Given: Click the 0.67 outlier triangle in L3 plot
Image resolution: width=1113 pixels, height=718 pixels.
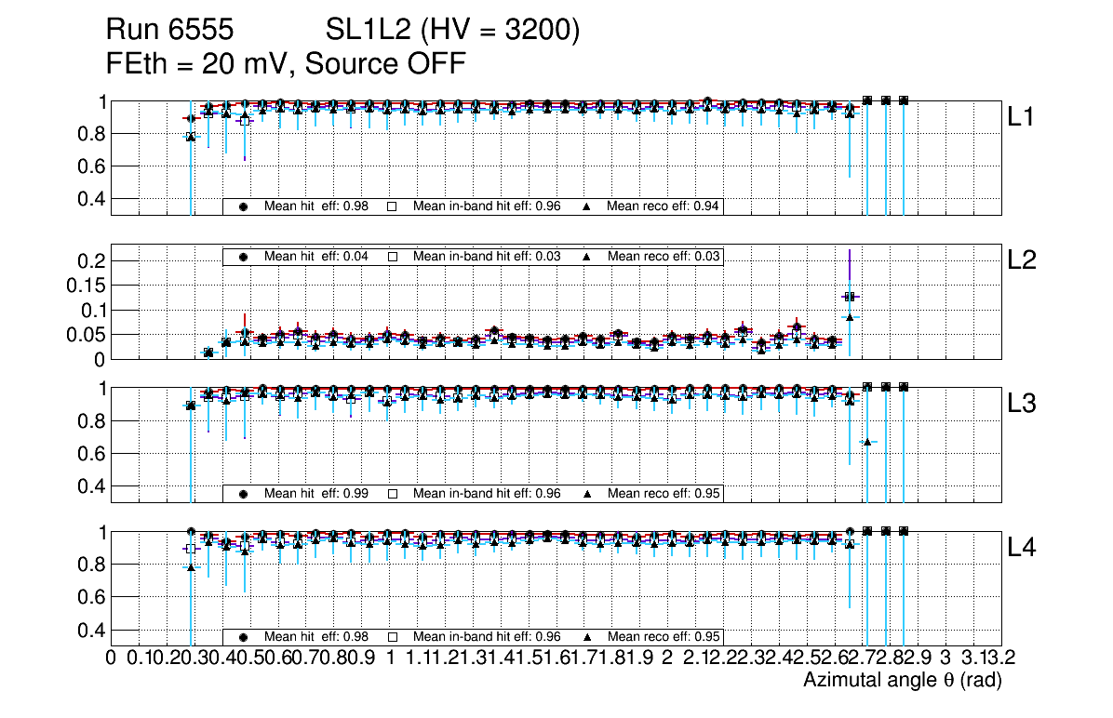Looking at the screenshot, I should coord(867,441).
